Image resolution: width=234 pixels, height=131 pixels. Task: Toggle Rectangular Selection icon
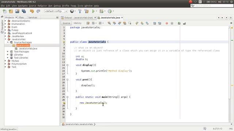pyautogui.click(x=129, y=23)
